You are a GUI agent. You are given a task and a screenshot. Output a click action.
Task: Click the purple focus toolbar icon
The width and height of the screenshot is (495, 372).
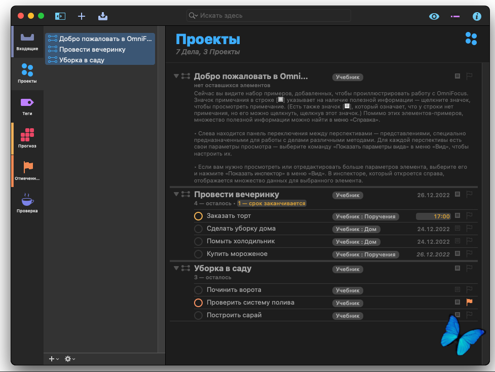pos(455,16)
